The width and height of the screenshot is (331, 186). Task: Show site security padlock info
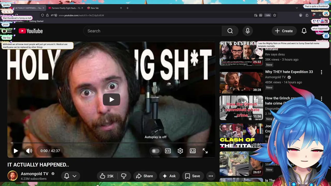point(47,15)
